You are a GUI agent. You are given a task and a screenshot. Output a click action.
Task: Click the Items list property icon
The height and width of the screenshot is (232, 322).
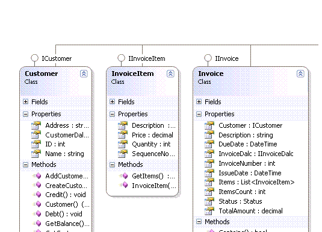tap(209, 182)
